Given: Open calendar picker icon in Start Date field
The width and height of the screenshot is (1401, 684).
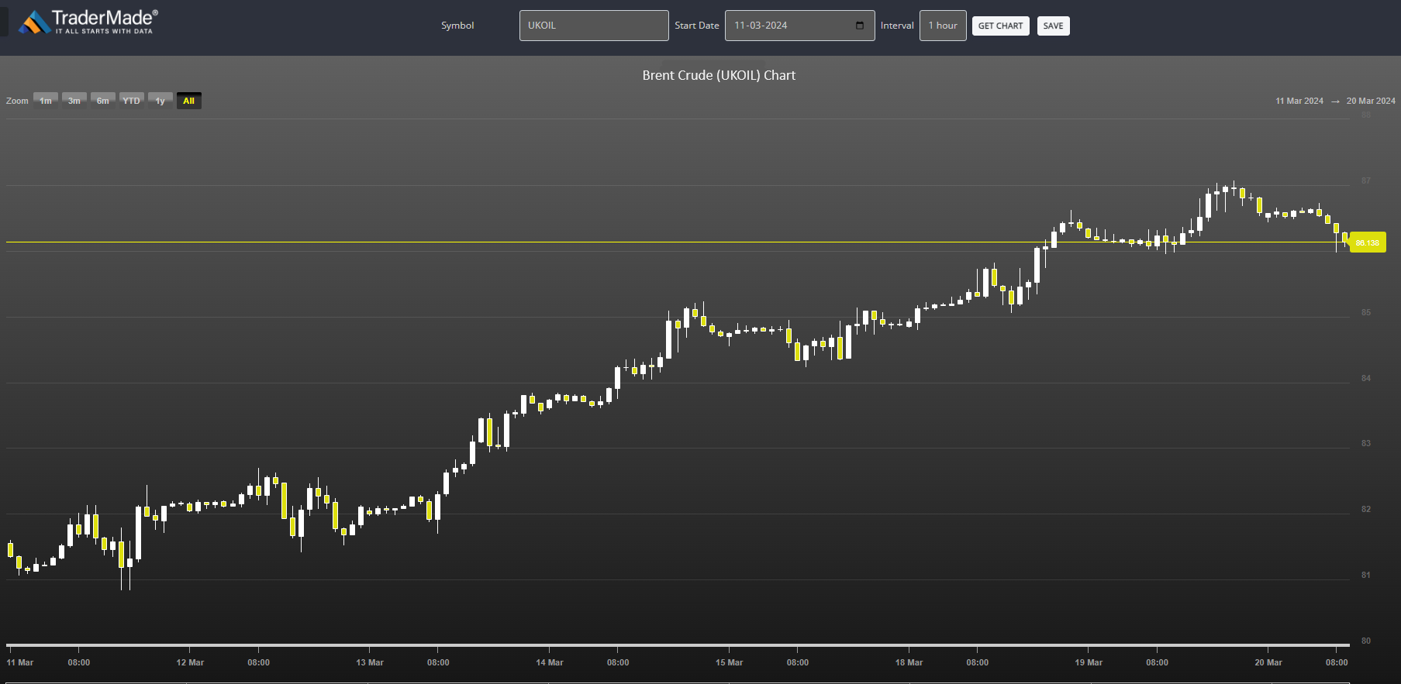Looking at the screenshot, I should click(859, 26).
